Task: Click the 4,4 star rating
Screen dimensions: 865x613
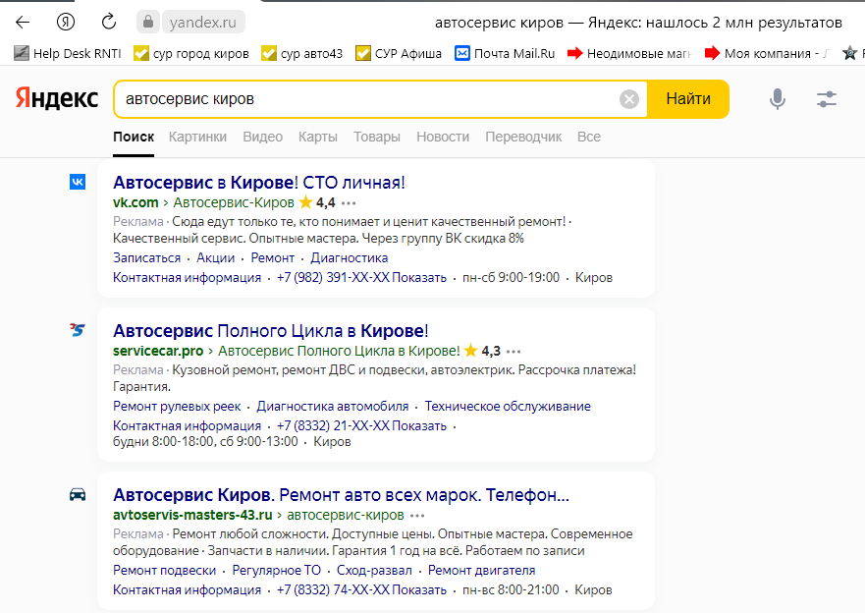Action: point(317,202)
